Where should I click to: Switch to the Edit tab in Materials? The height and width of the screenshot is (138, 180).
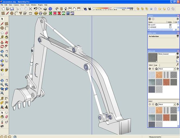[156, 65]
